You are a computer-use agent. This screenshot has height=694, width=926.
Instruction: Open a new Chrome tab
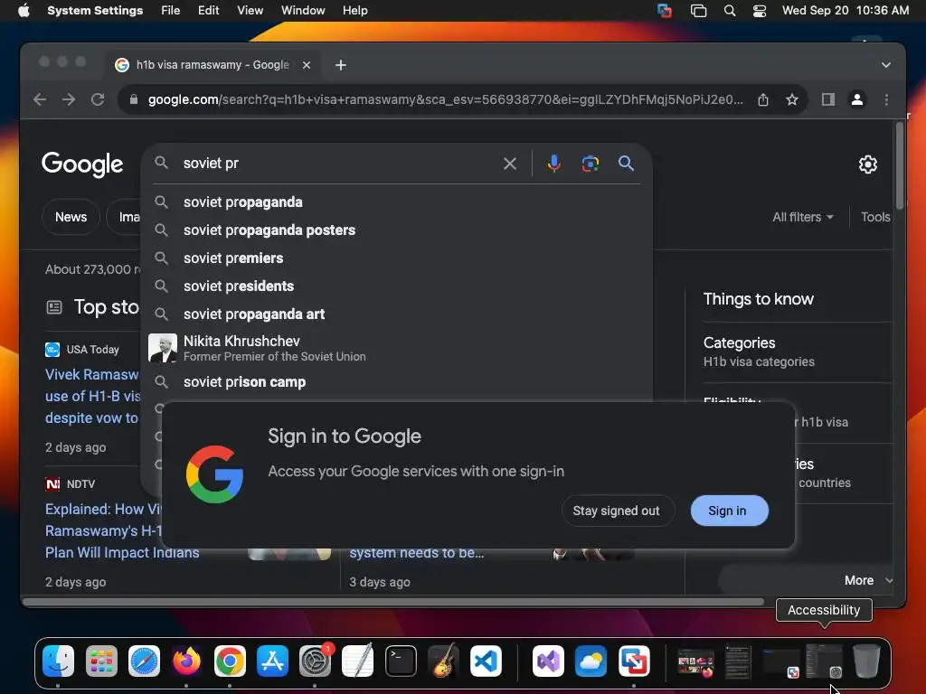pyautogui.click(x=341, y=65)
